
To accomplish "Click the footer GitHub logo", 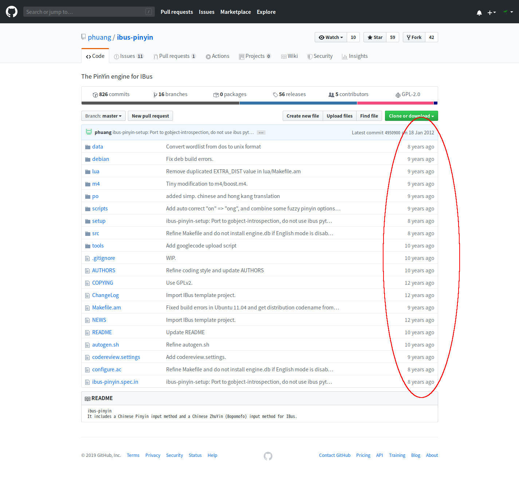I will (x=268, y=456).
